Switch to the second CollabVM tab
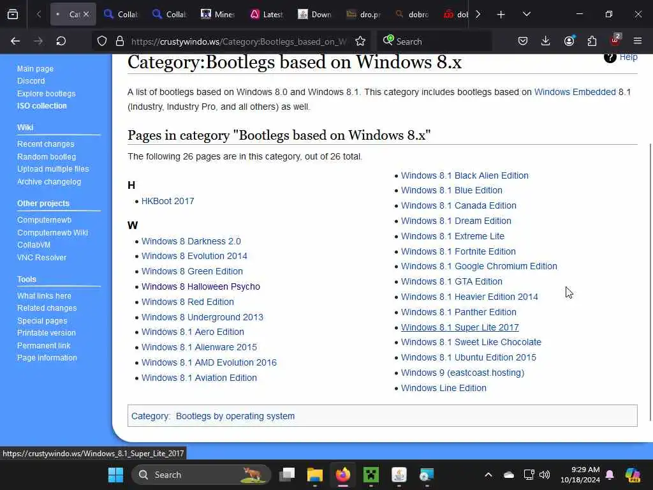The image size is (653, 490). coord(169,15)
